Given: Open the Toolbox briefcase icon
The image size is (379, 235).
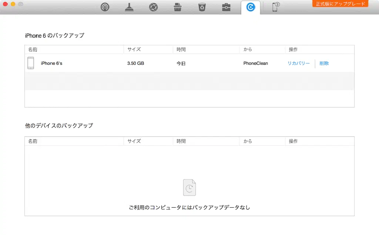Looking at the screenshot, I should point(226,7).
